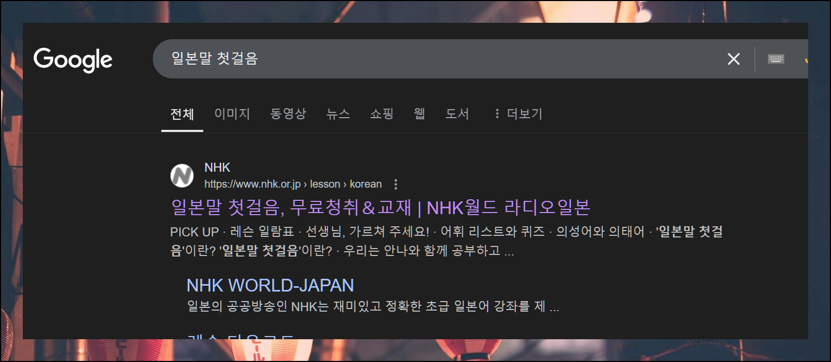831x362 pixels.
Task: Click the nhk.or.jp › lesson › korean URL
Action: [x=293, y=184]
